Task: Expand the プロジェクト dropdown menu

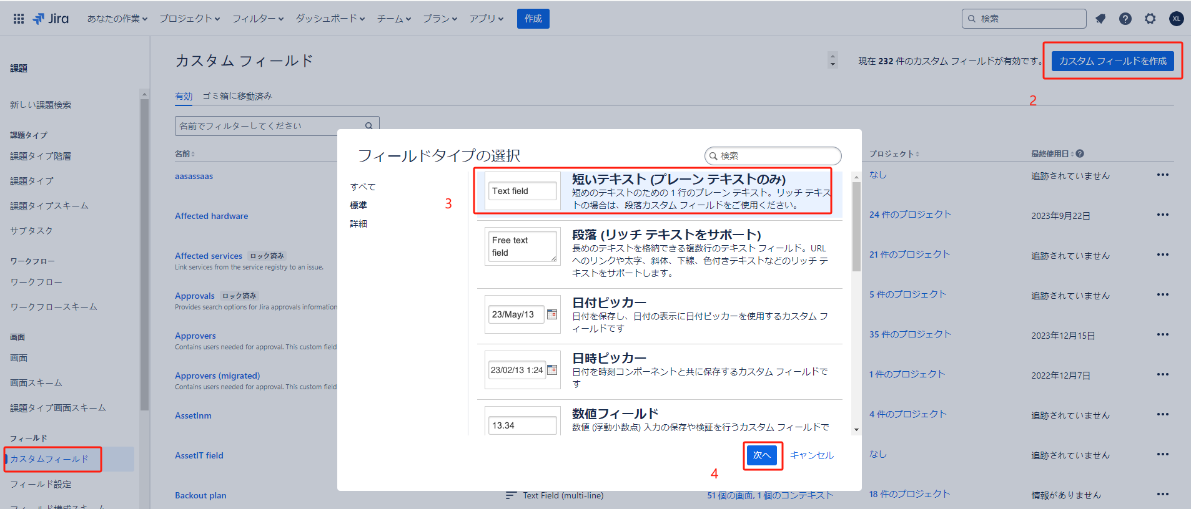Action: (x=189, y=19)
